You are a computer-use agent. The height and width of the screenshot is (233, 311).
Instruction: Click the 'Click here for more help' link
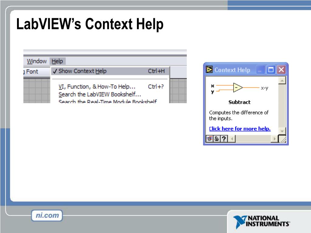[x=240, y=129]
